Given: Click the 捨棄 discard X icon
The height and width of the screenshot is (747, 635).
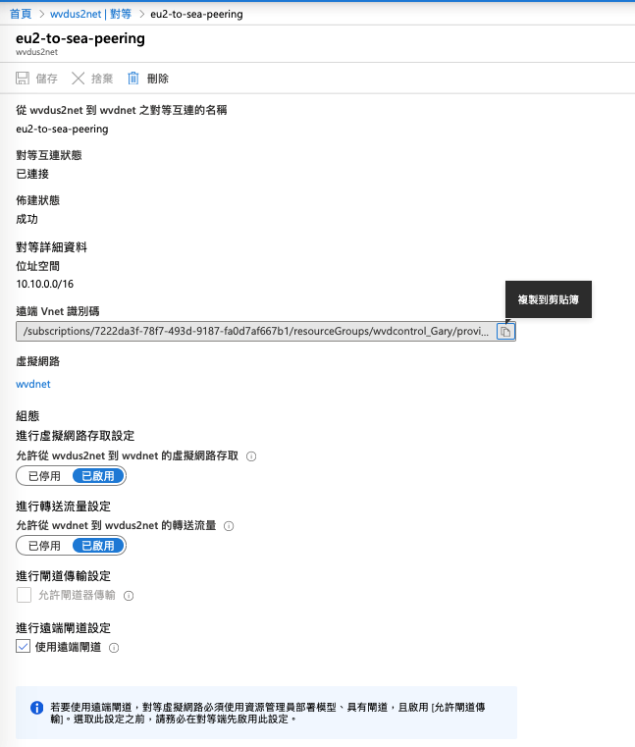Looking at the screenshot, I should (x=79, y=79).
